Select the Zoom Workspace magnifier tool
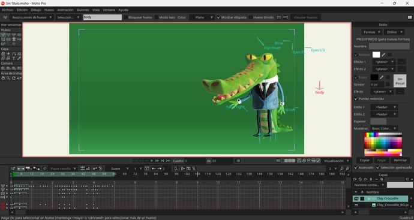The width and height of the screenshot is (414, 220). tap(8, 78)
